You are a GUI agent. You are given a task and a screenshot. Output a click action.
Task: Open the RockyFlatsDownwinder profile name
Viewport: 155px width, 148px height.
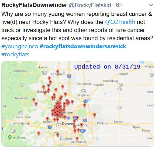(34, 5)
